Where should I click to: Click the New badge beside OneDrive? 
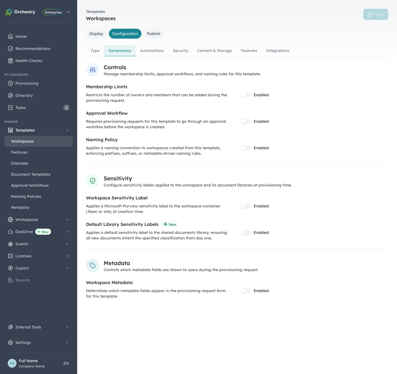[x=43, y=232]
